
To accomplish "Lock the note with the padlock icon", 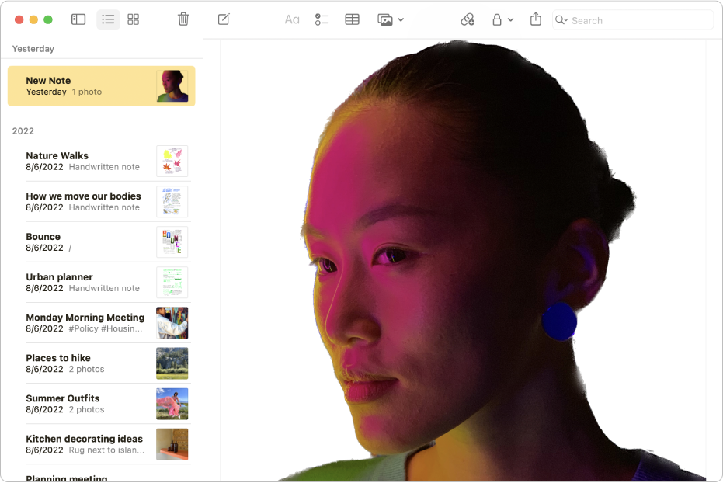I will (x=498, y=19).
